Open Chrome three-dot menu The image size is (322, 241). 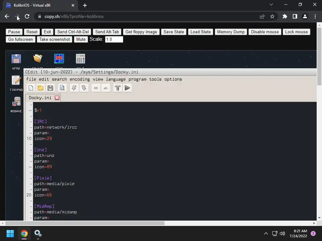coord(315,16)
